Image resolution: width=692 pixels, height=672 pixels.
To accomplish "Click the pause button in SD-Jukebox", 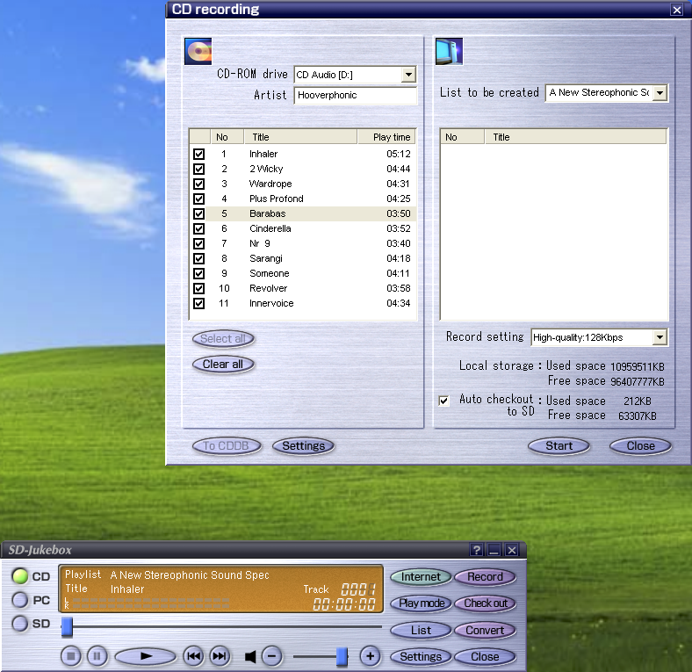I will 97,656.
